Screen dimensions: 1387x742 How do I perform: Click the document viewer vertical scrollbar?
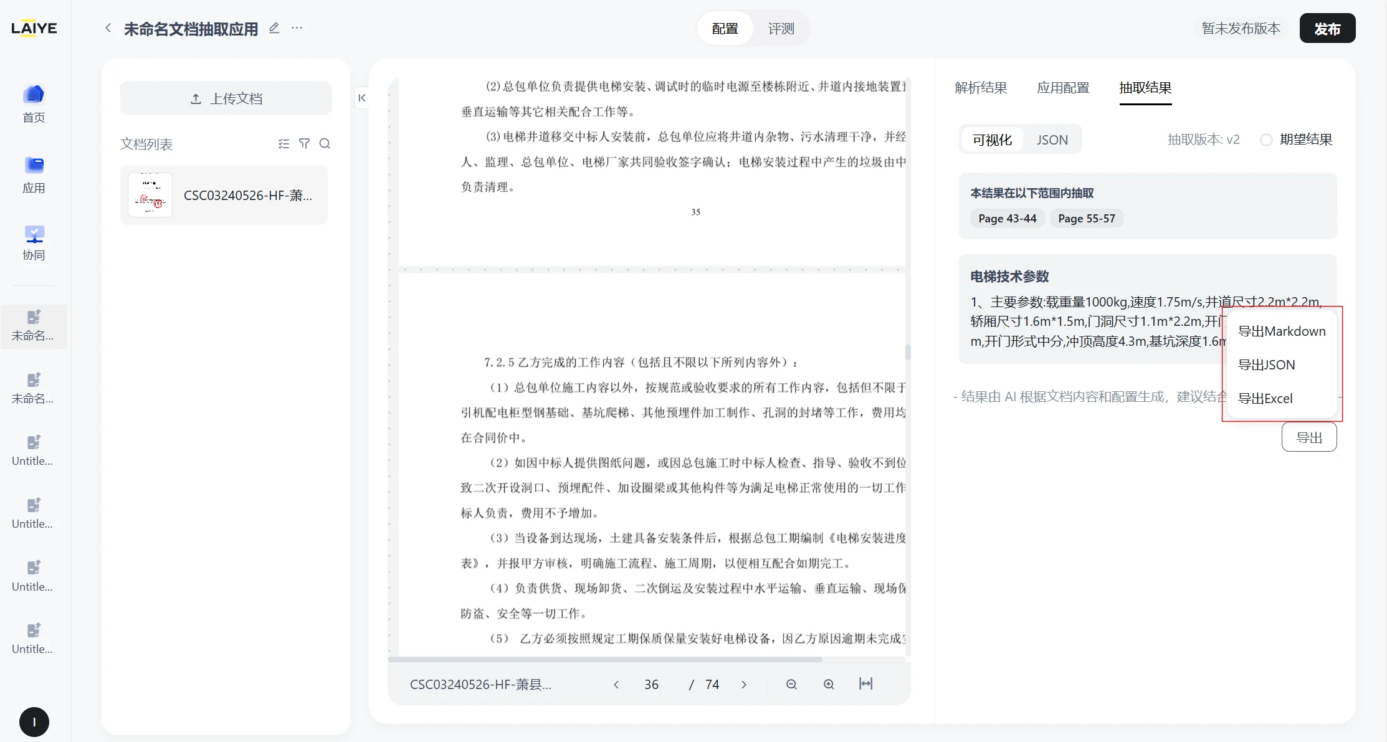pos(908,352)
